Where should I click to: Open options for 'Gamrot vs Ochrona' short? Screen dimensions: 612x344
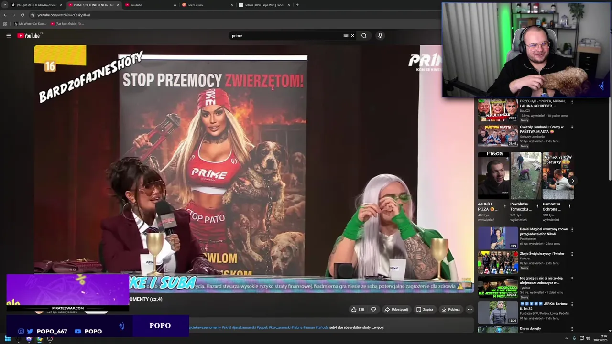569,206
